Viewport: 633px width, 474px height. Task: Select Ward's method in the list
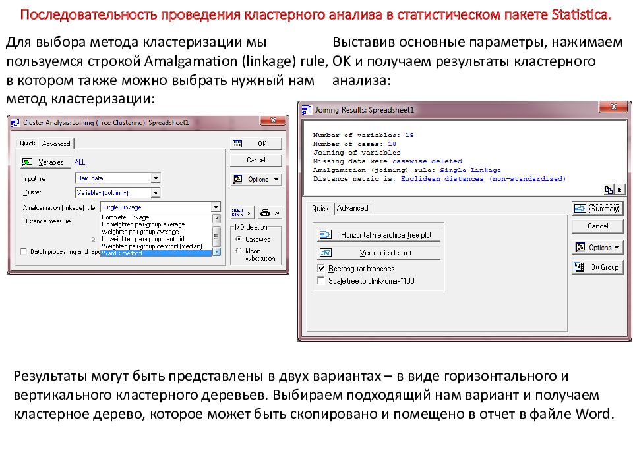(156, 253)
